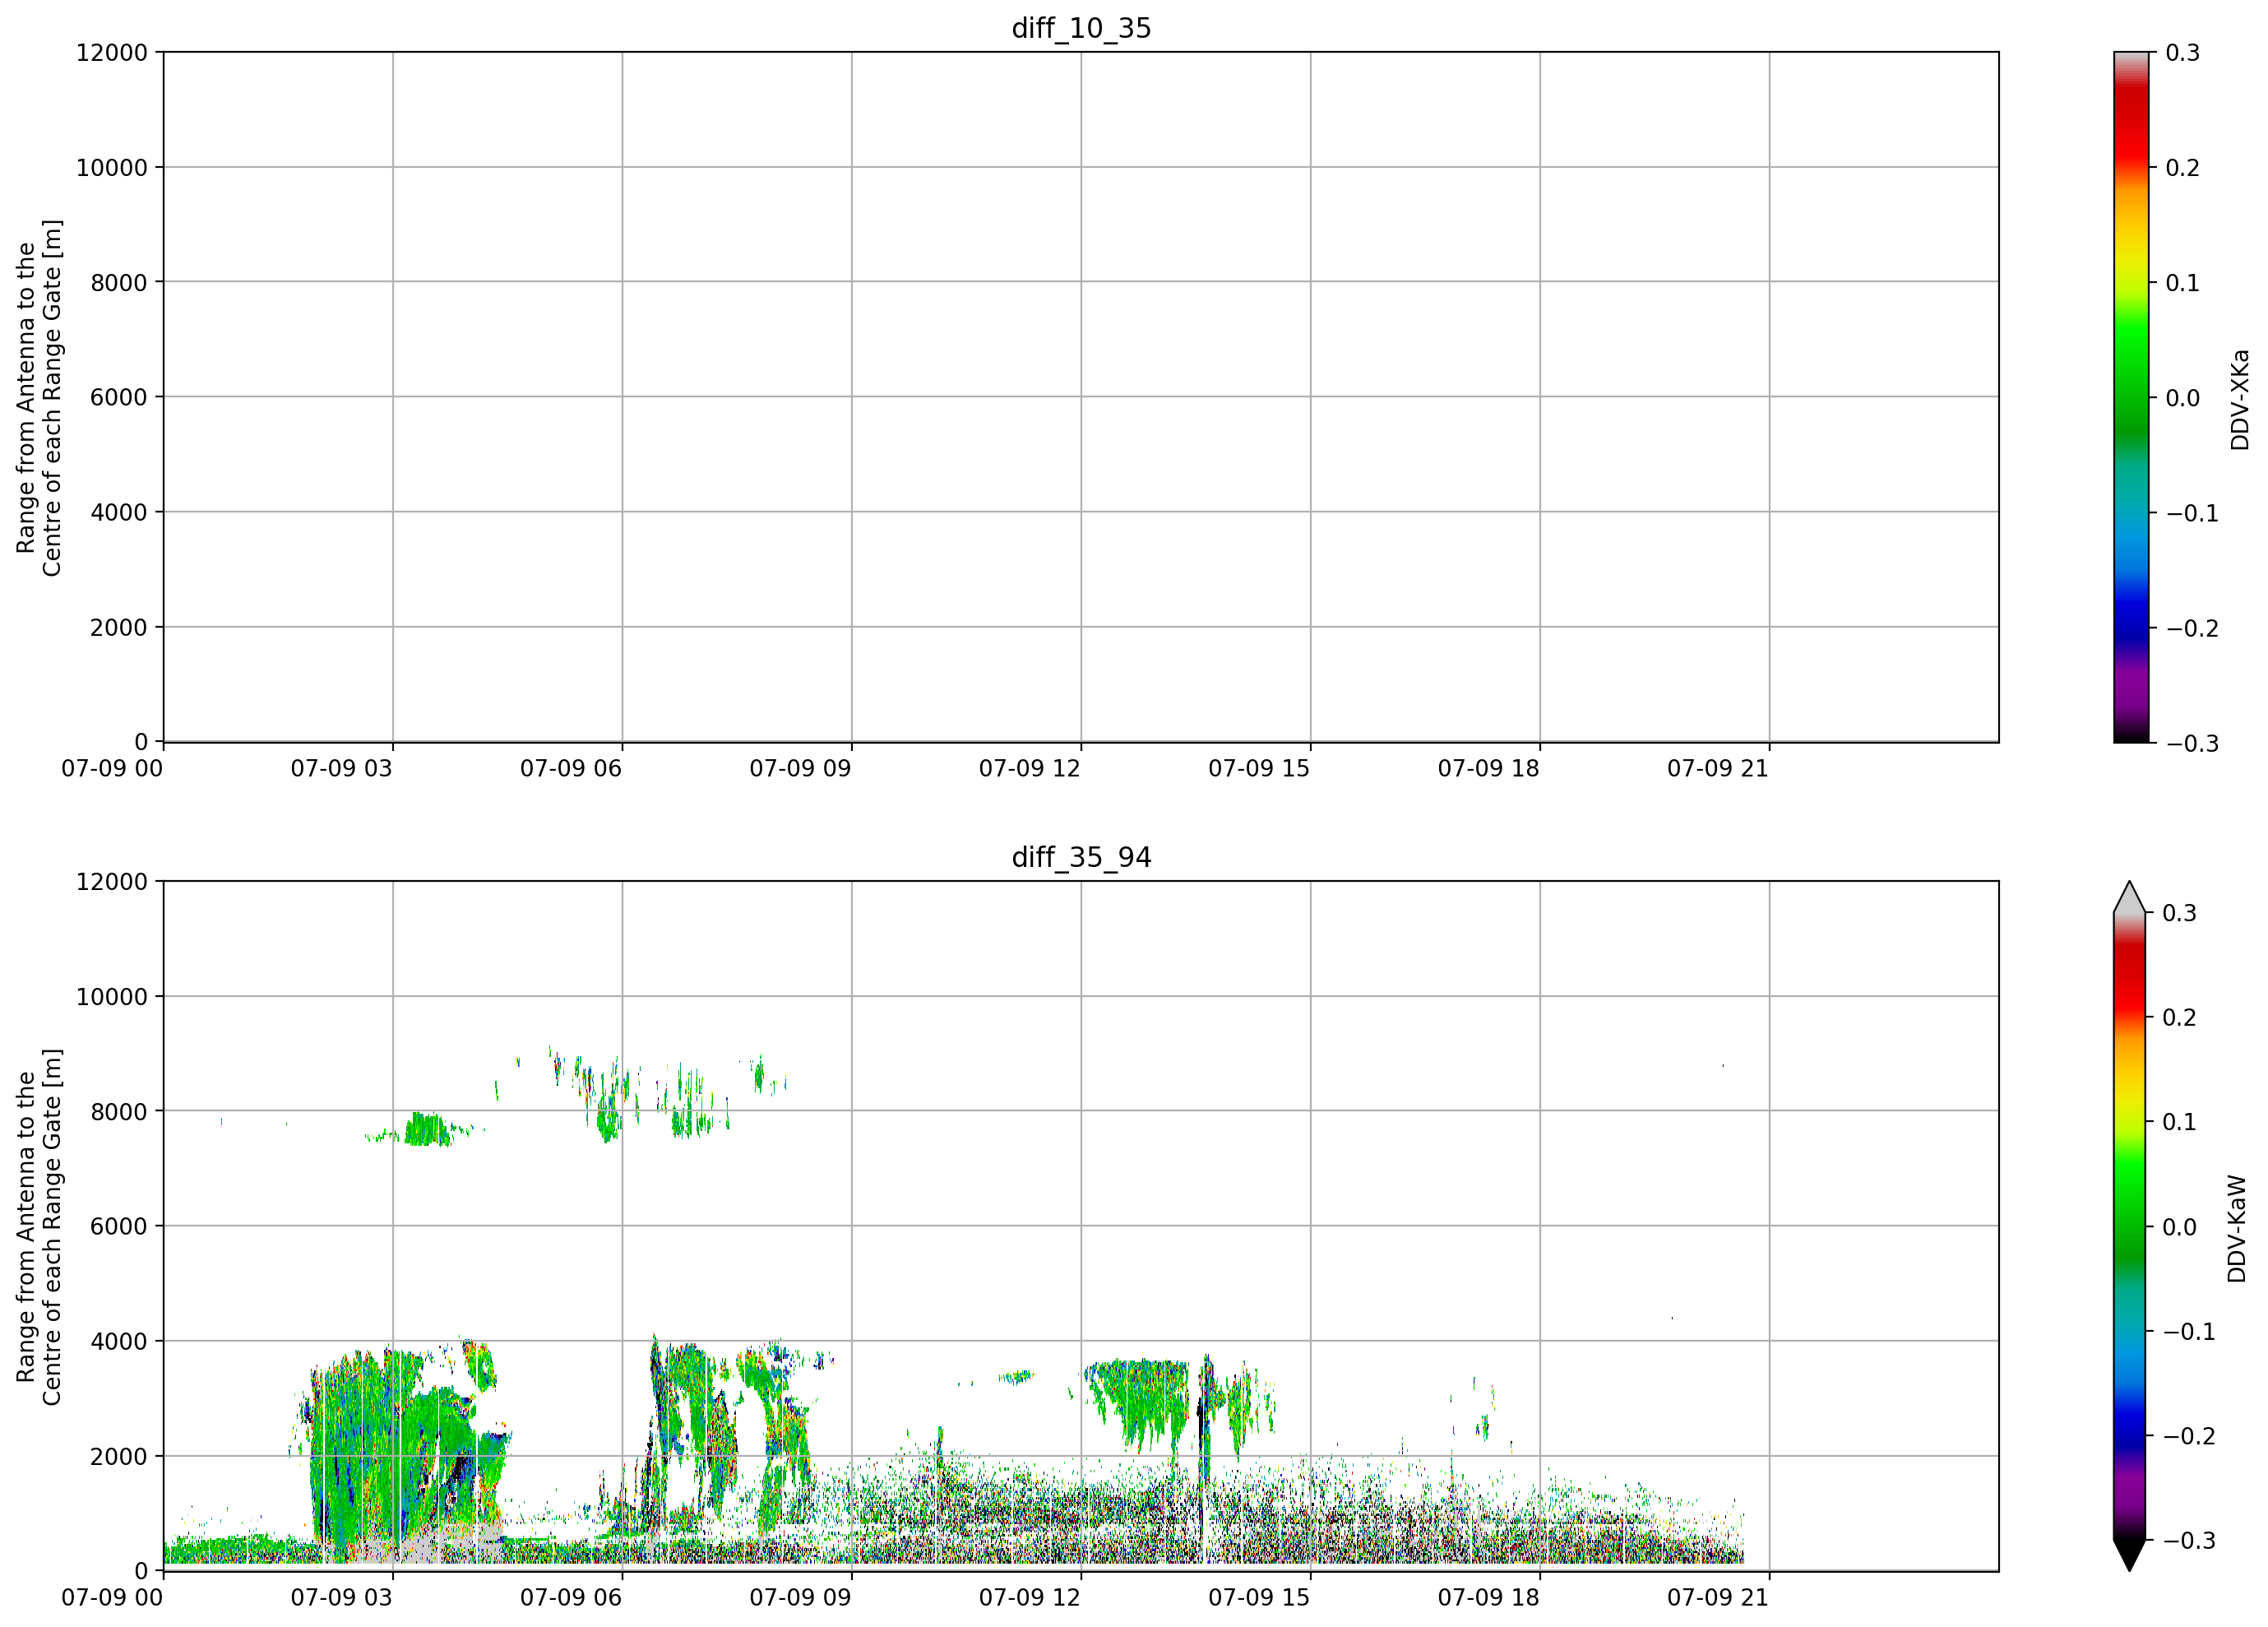Click the 07-09 18 tick under diff_10_35
This screenshot has width=2268, height=1627.
click(x=1489, y=769)
